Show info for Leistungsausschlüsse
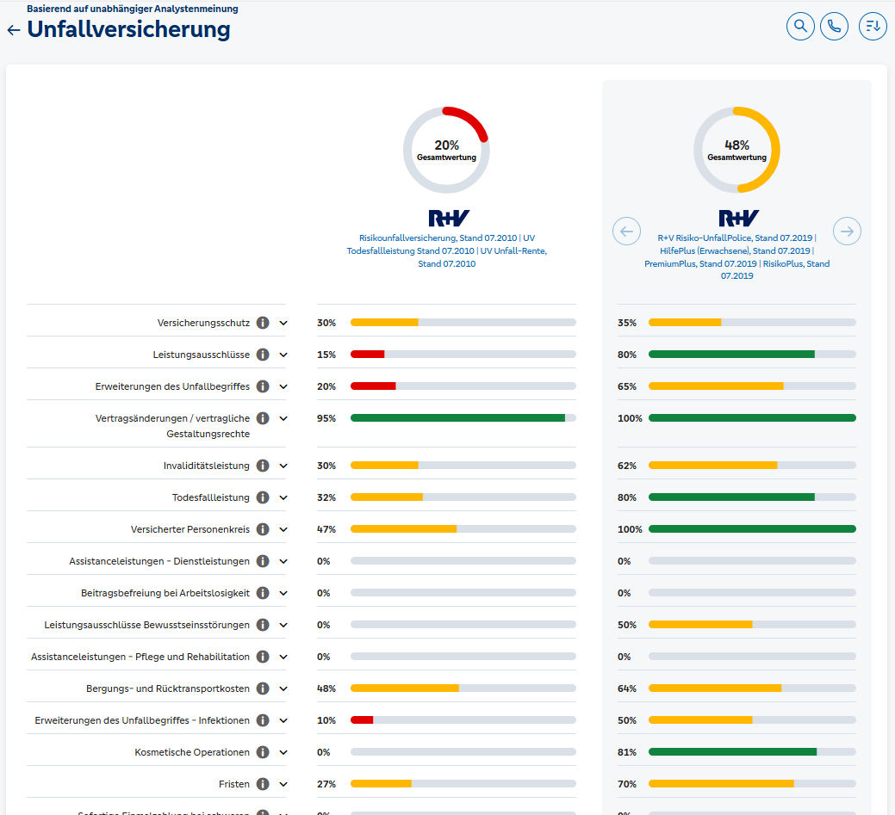 263,355
